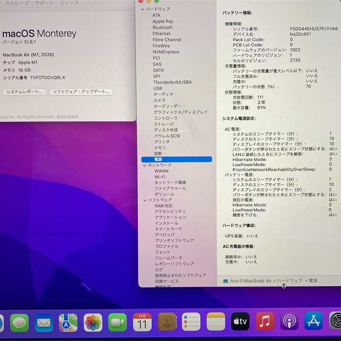Select PCI in the sidebar
The image size is (341, 341).
156,58
